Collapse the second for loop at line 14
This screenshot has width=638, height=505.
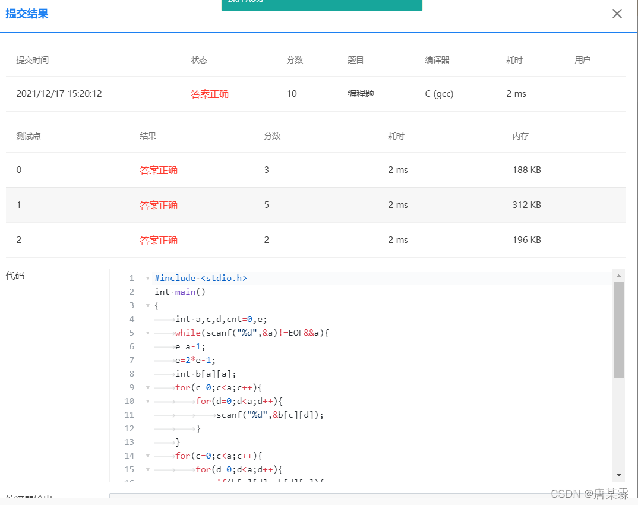(x=147, y=456)
